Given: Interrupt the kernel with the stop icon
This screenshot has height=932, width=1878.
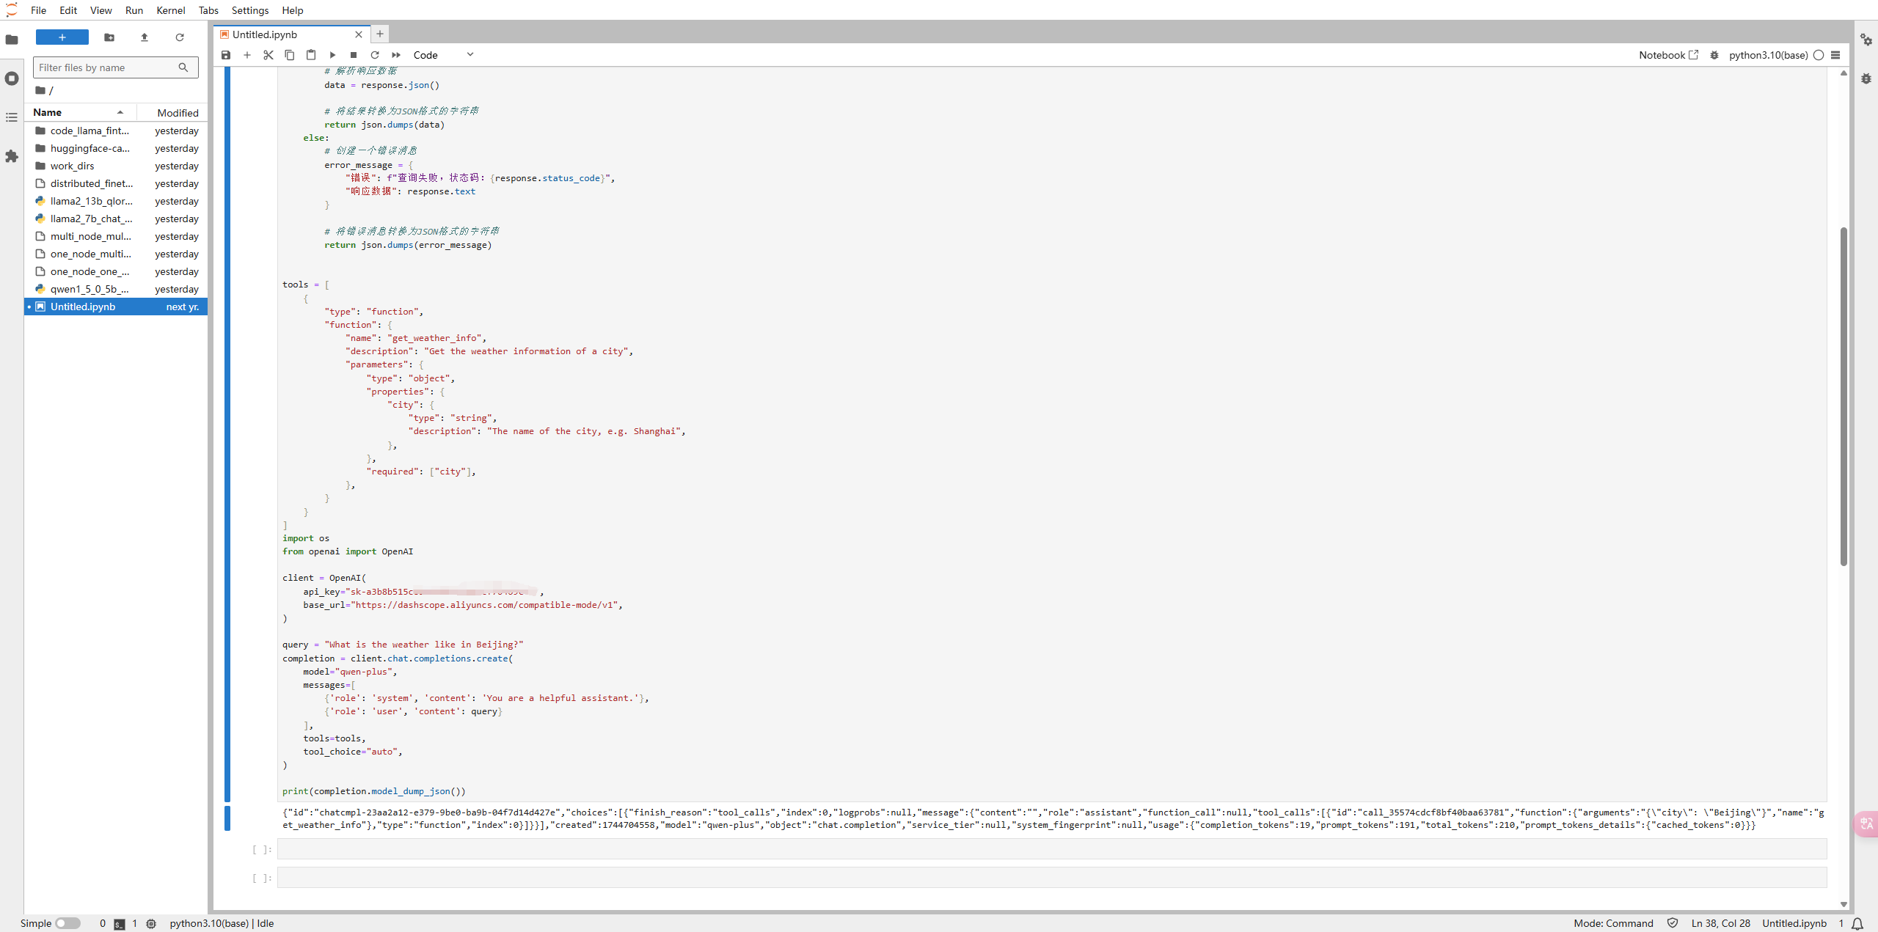Looking at the screenshot, I should [x=354, y=55].
